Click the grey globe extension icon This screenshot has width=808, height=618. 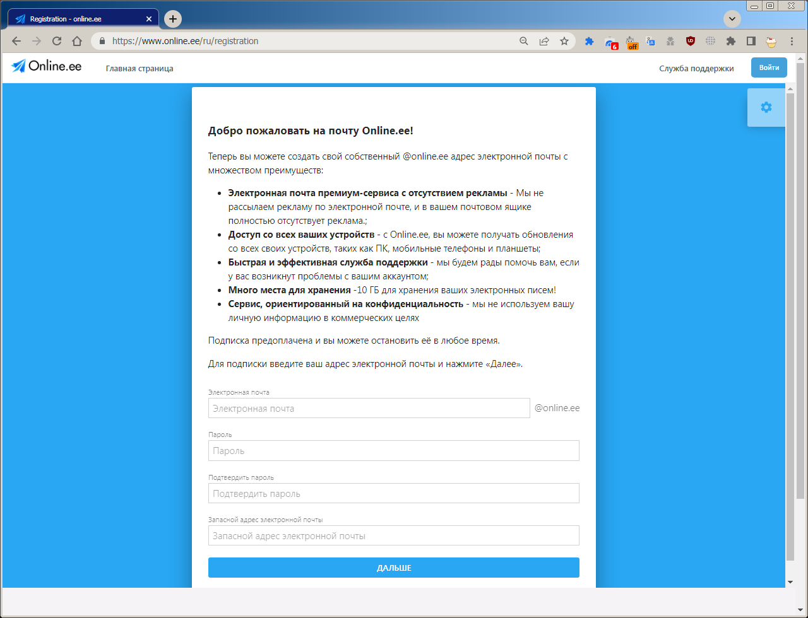(x=711, y=41)
